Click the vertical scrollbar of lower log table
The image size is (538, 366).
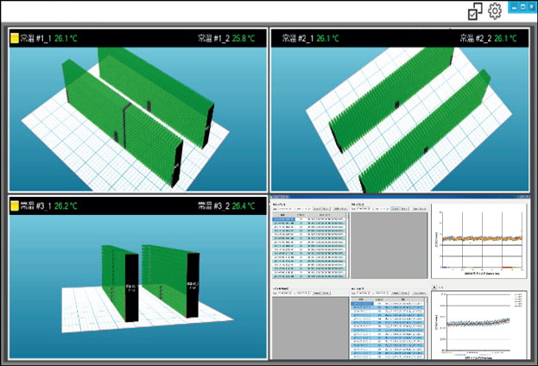point(426,326)
